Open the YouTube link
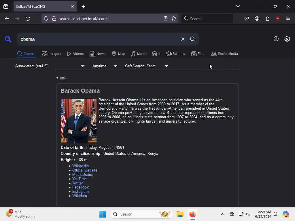 [x=80, y=179]
